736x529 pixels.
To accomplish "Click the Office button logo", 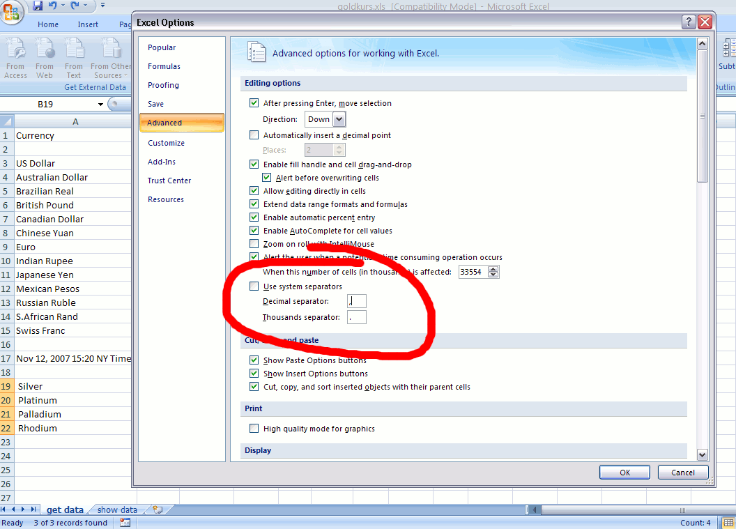I will coord(10,11).
